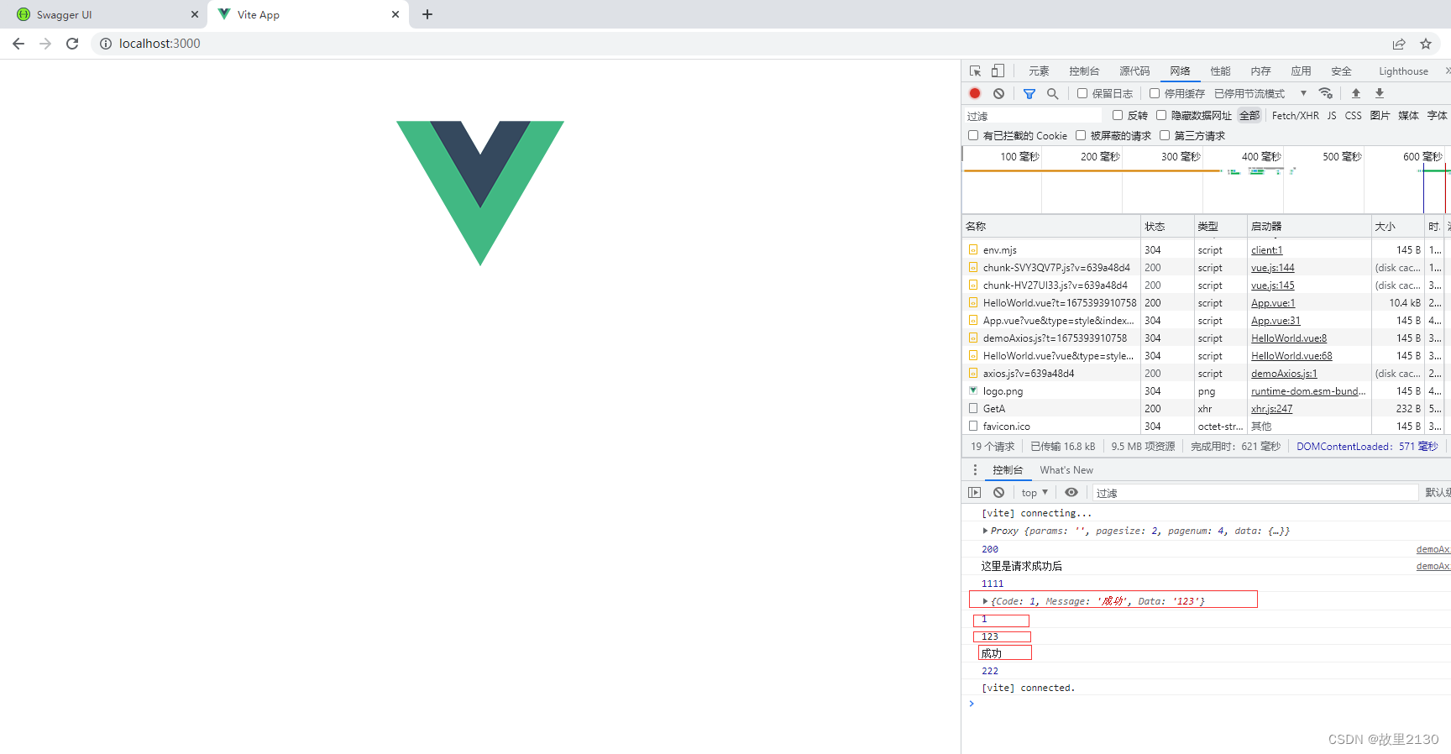1451x754 pixels.
Task: Filter requests by Fetch/XHR
Action: [x=1295, y=115]
